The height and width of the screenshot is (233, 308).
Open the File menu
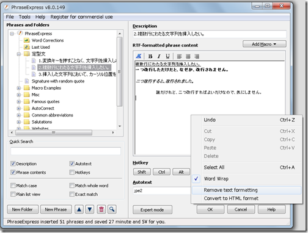click(10, 17)
